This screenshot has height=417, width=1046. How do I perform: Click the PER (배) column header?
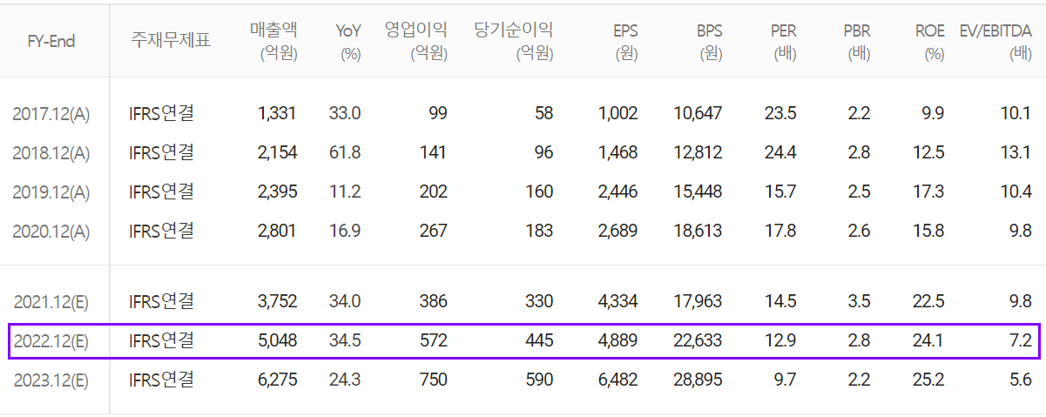tap(782, 41)
